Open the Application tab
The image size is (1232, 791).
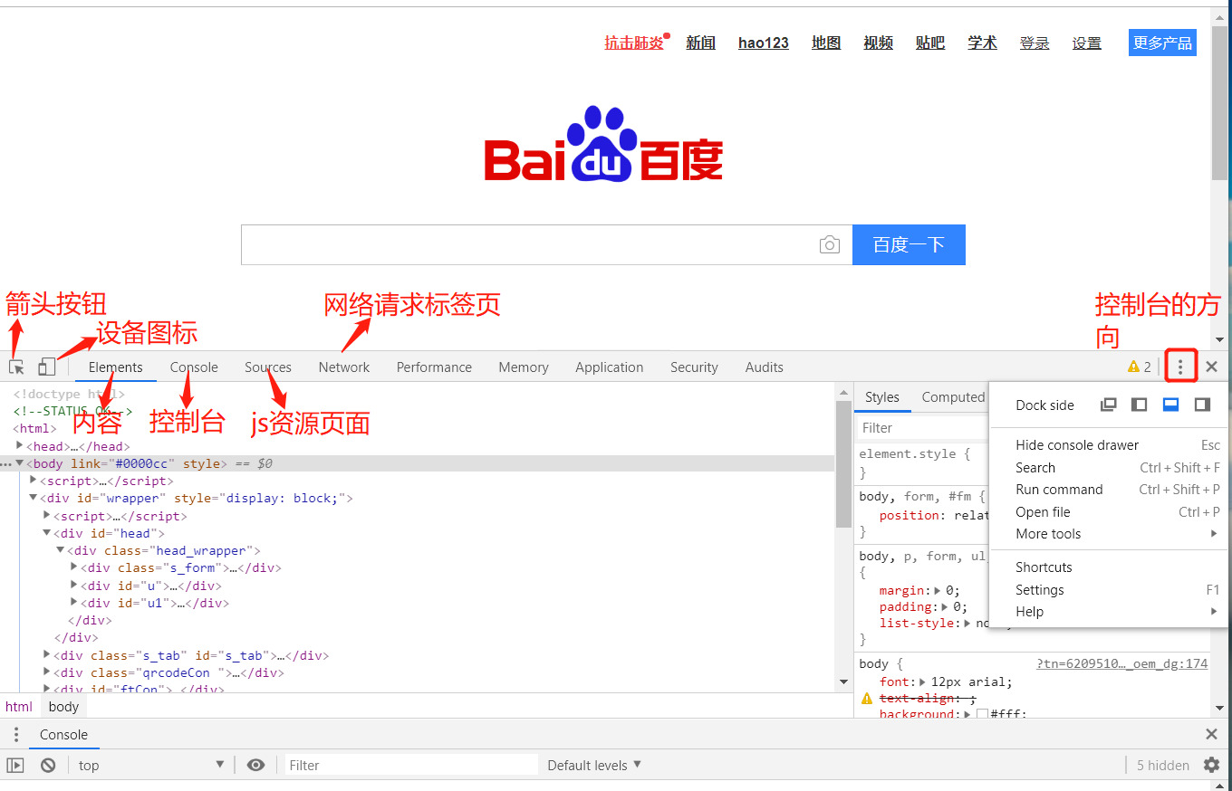(610, 367)
